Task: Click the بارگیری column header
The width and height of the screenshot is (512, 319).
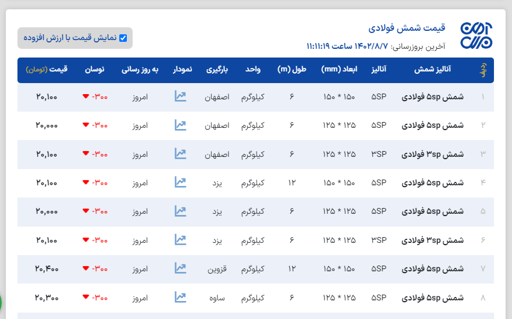Action: coord(219,70)
